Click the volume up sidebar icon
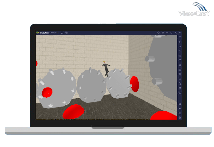 point(180,42)
